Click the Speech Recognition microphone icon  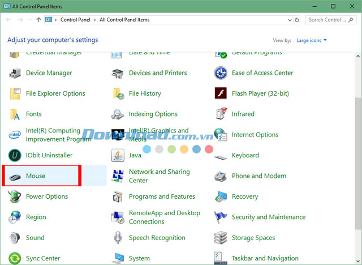(118, 238)
